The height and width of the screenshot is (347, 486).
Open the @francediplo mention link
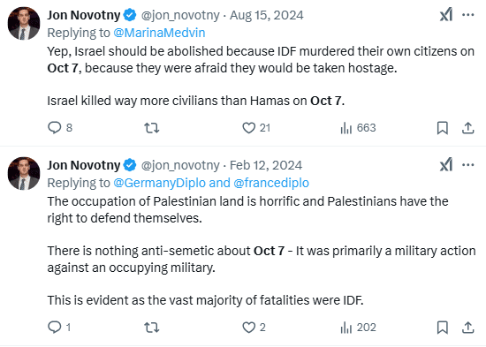point(271,183)
